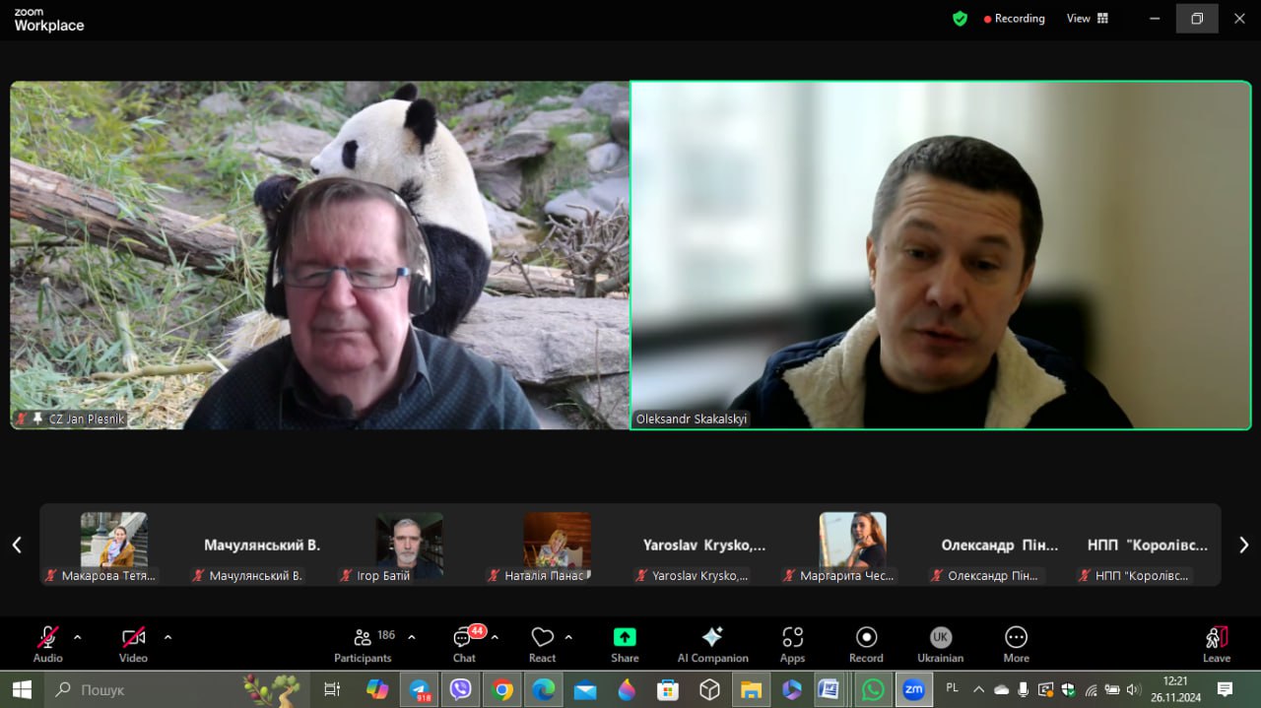Click the Zoom taskbar icon
This screenshot has width=1261, height=708.
point(914,690)
